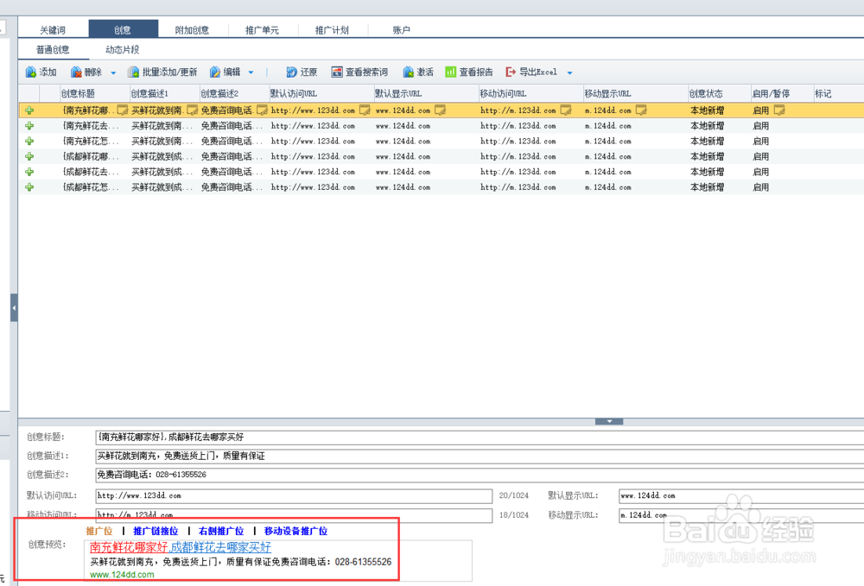The width and height of the screenshot is (864, 586).
Task: Switch preview to 推广链接位
Action: (156, 531)
